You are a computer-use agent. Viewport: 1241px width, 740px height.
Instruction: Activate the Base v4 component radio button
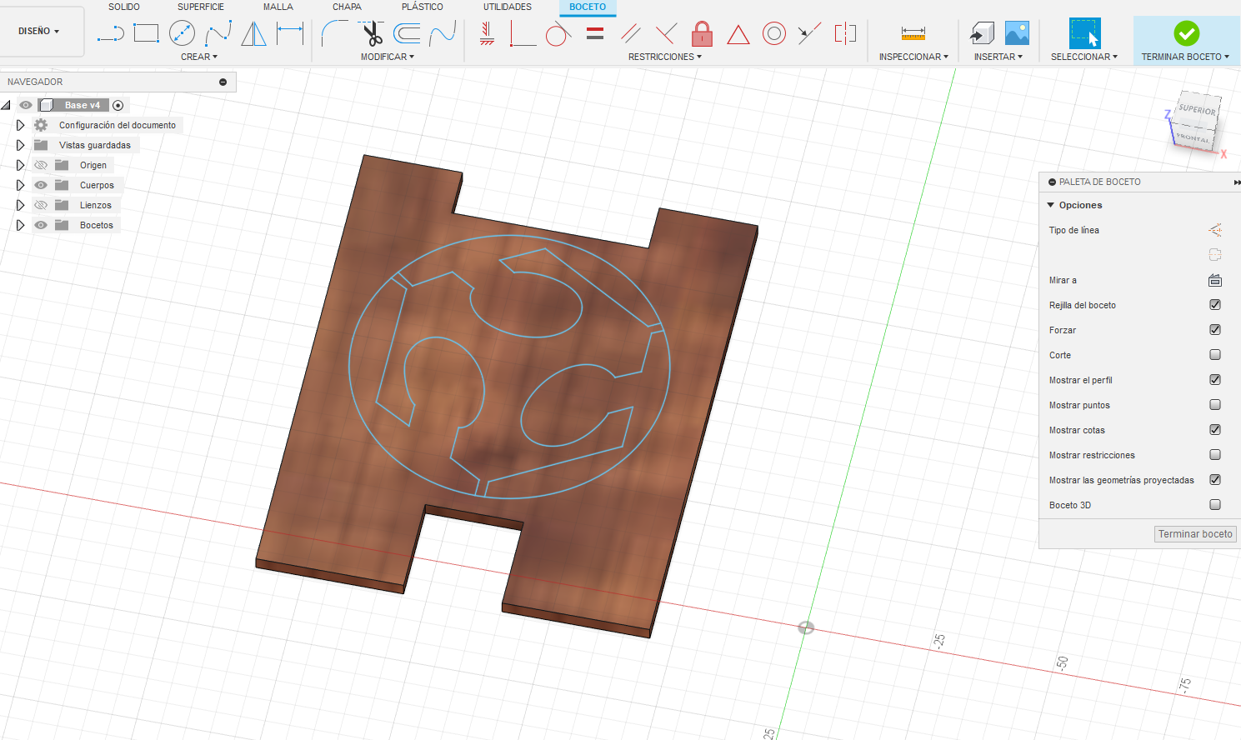point(118,105)
